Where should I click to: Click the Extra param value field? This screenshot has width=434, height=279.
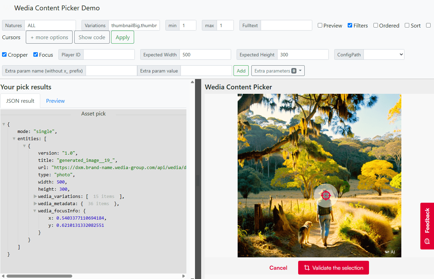(206, 71)
